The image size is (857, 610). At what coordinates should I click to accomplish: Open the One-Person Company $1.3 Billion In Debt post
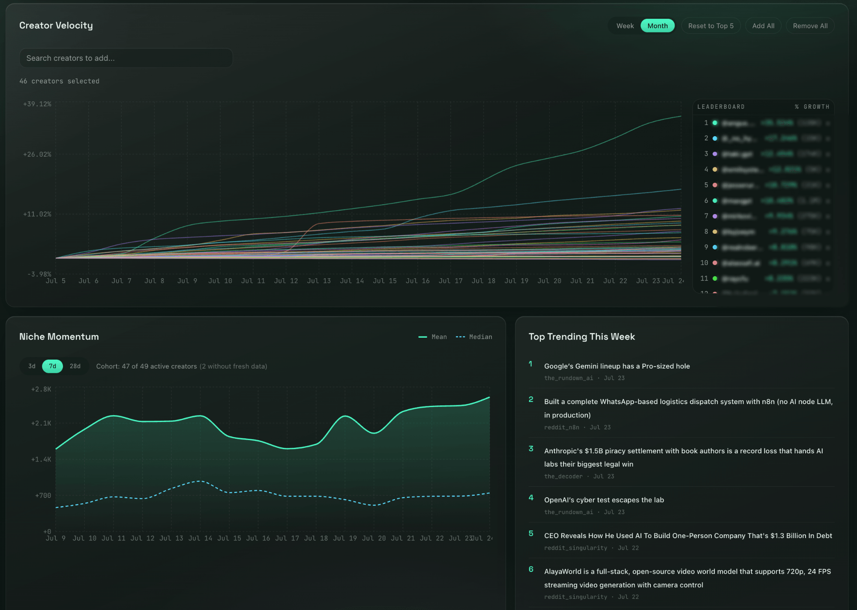click(x=688, y=536)
